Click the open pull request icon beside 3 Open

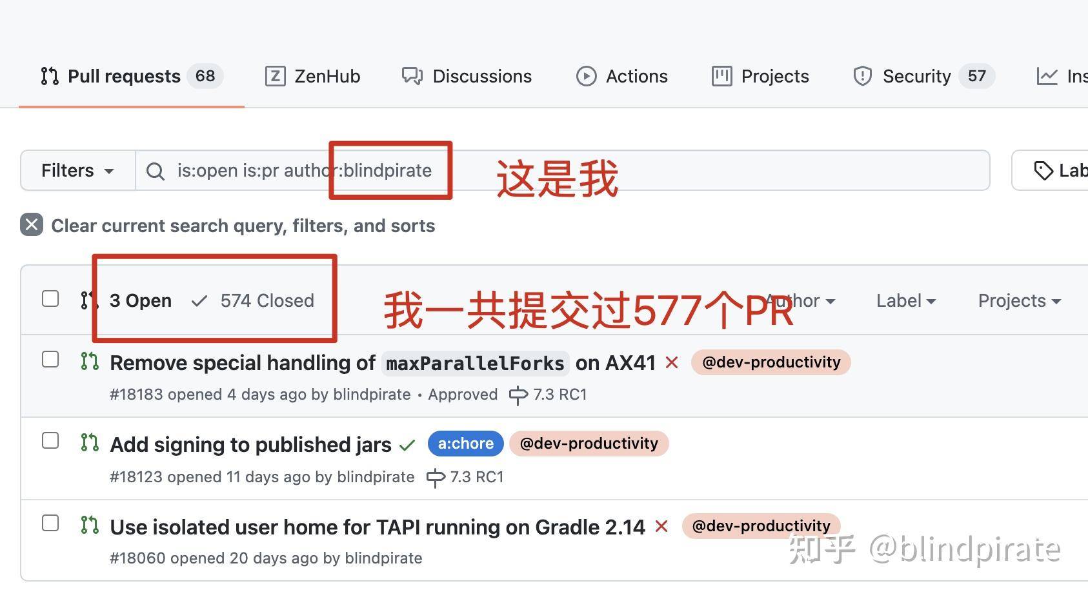point(88,300)
